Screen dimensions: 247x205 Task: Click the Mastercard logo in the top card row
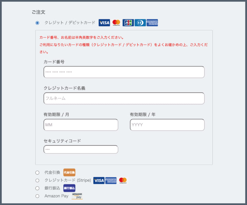(x=116, y=23)
